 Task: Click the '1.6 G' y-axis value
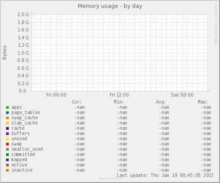click(23, 30)
